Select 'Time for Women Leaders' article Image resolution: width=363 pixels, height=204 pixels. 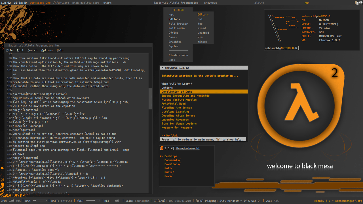179,124
